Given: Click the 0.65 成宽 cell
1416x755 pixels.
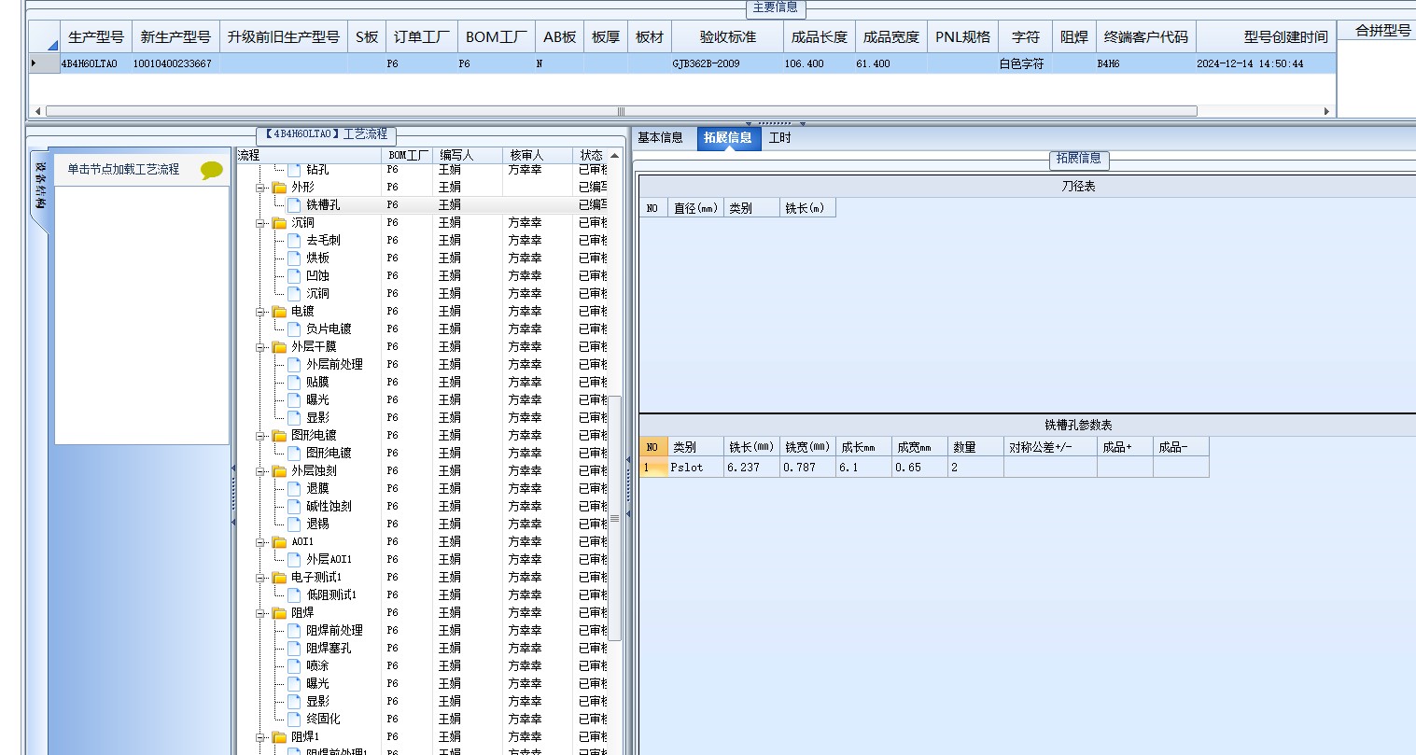Looking at the screenshot, I should (x=919, y=467).
